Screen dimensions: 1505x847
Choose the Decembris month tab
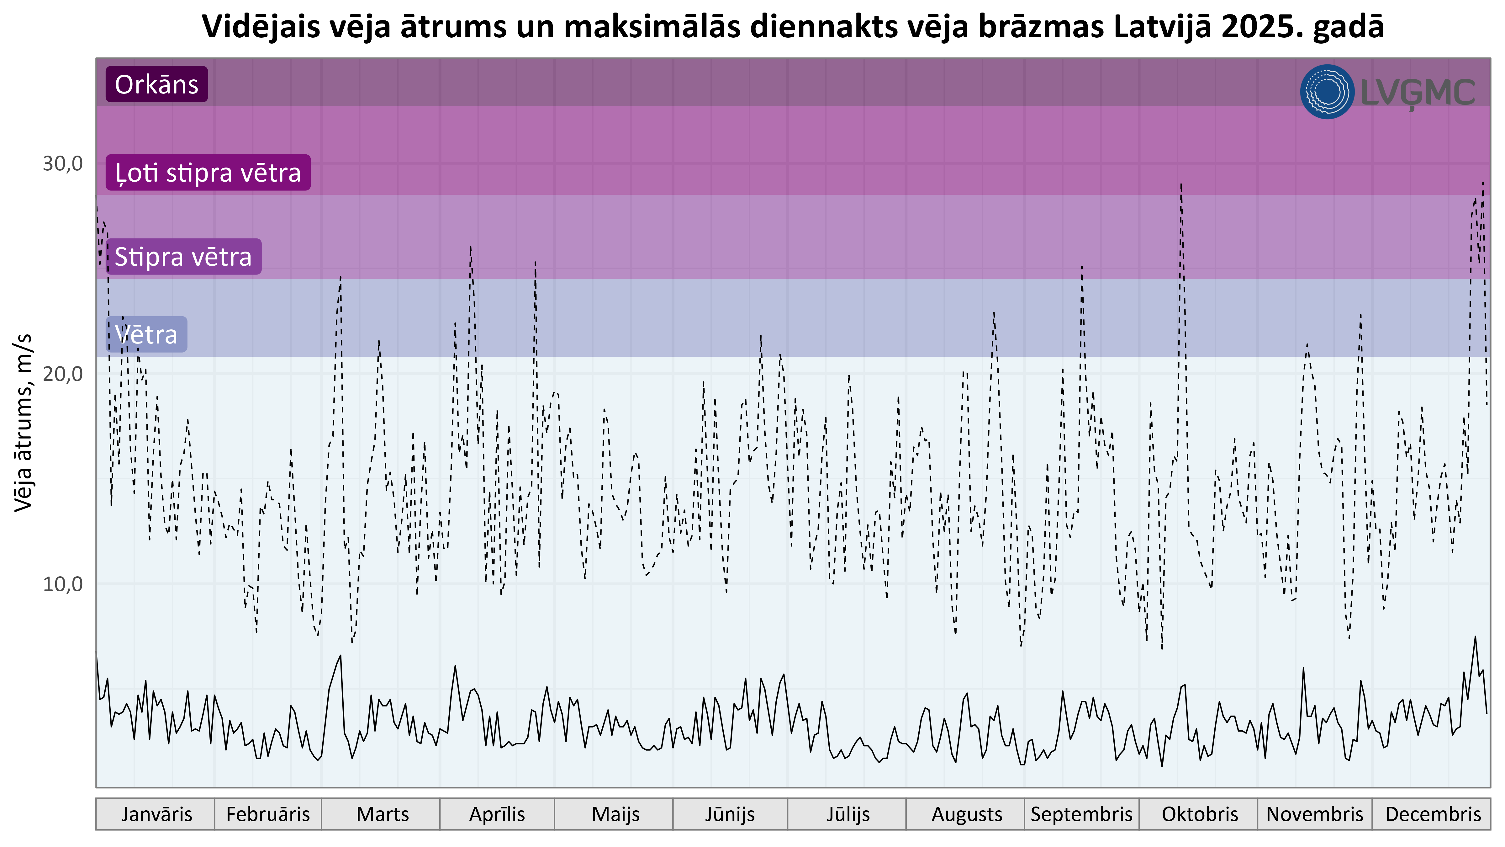[x=1433, y=814]
